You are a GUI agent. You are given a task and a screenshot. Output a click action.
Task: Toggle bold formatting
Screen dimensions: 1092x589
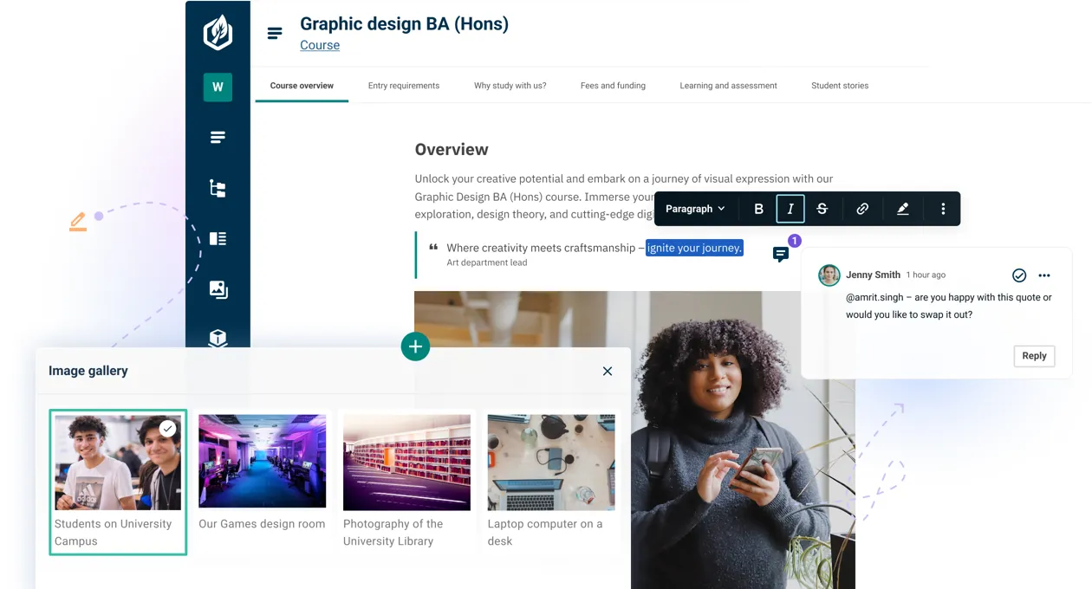tap(758, 209)
